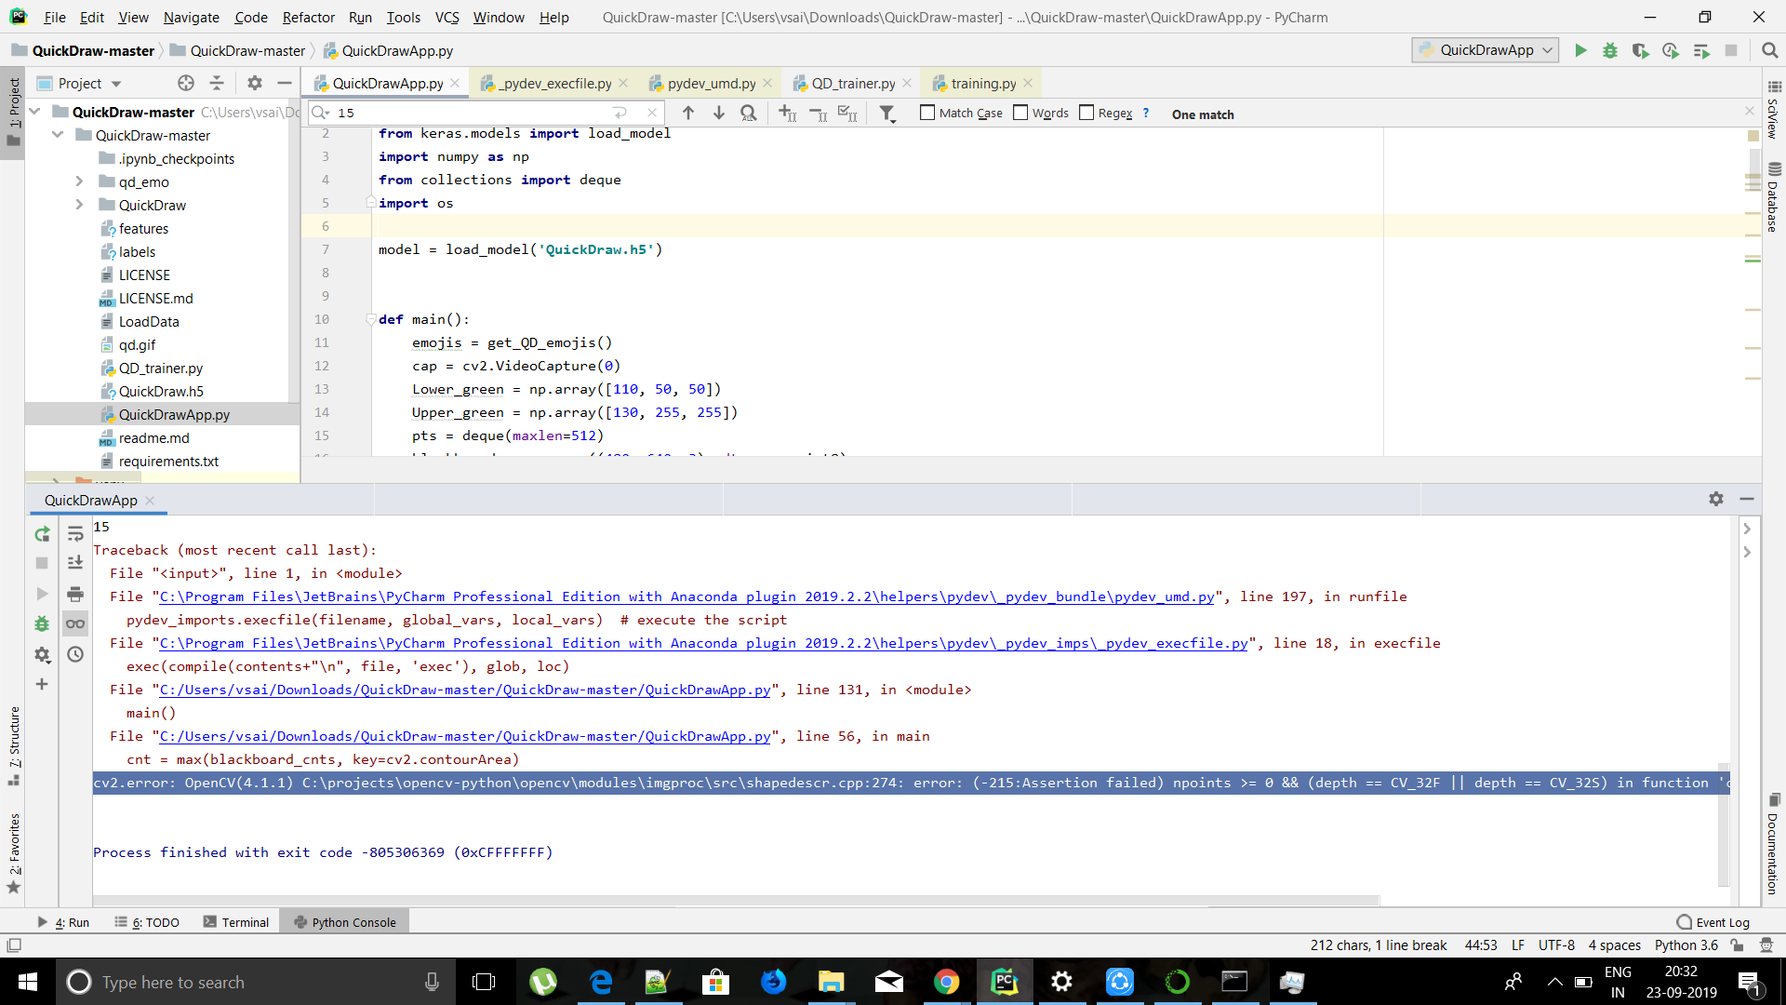The image size is (1786, 1005).
Task: Click the search filter funnel icon
Action: [x=887, y=114]
